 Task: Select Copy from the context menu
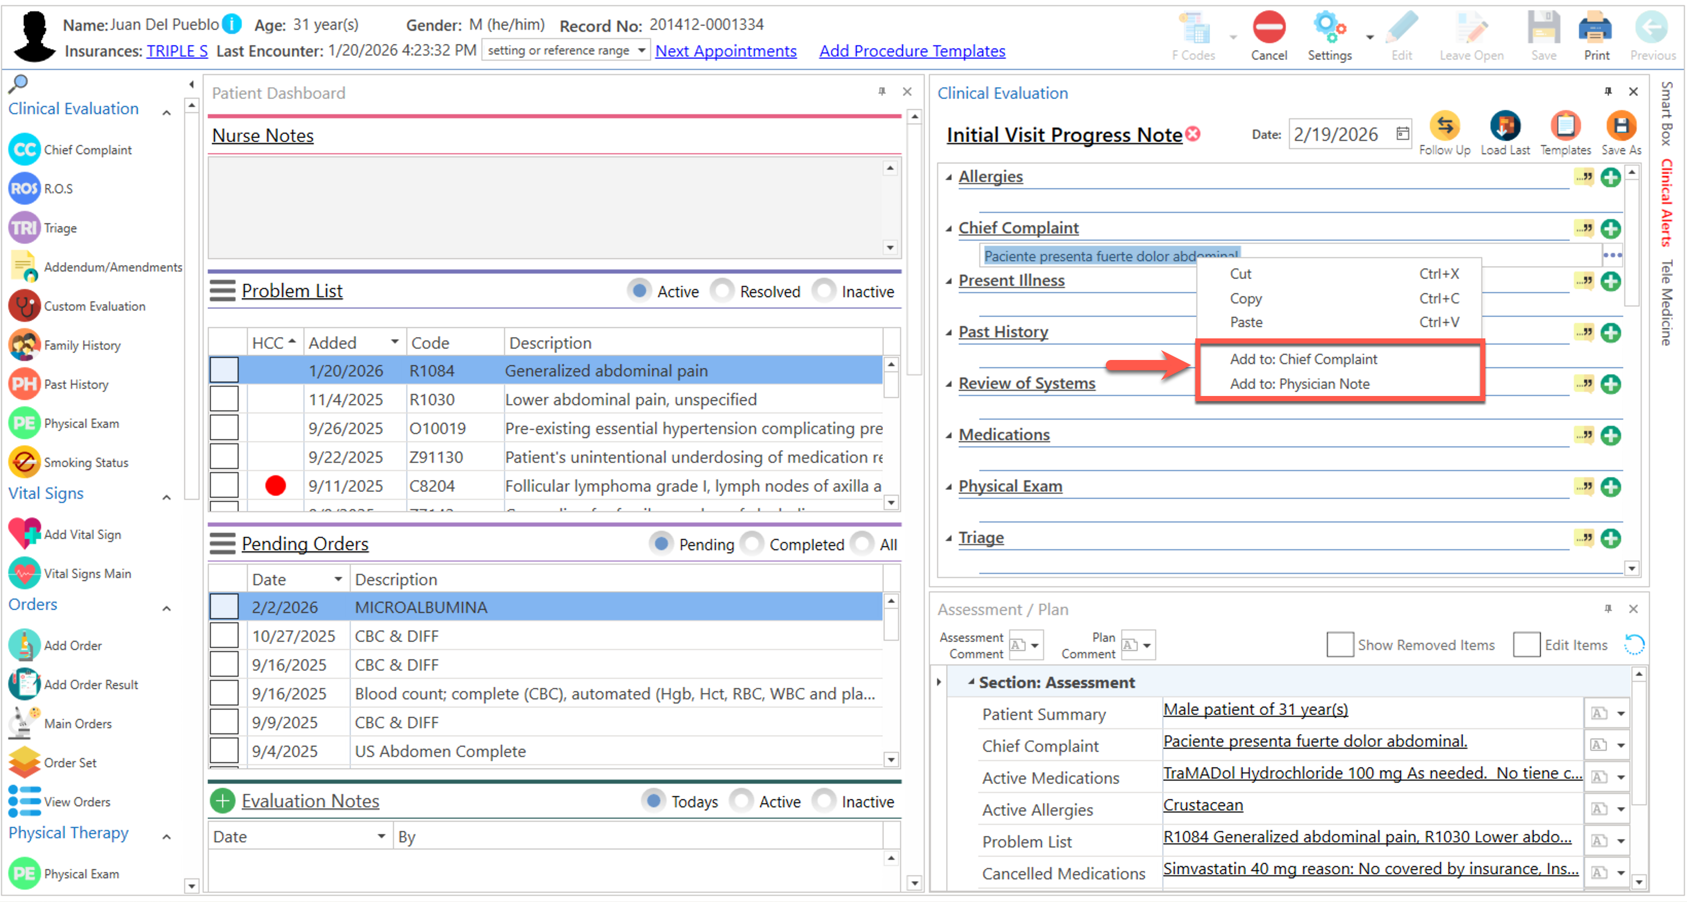[x=1245, y=298]
